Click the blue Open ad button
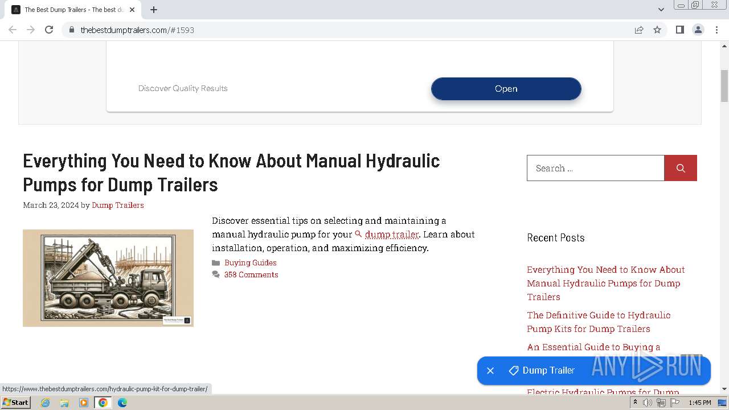 506,89
